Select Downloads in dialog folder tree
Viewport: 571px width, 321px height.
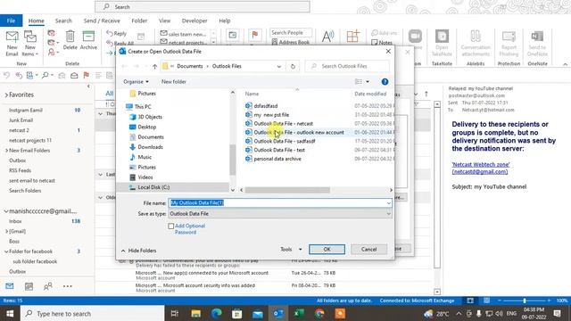coord(150,147)
